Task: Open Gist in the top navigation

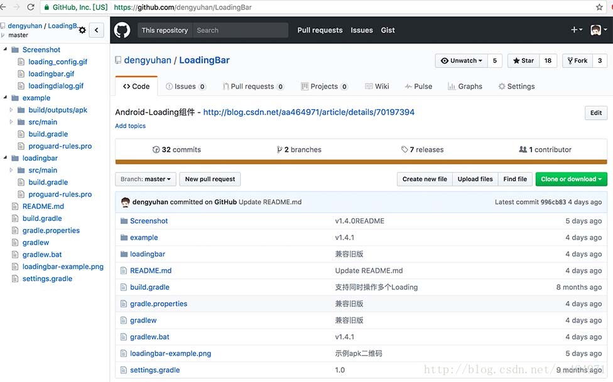Action: 388,30
